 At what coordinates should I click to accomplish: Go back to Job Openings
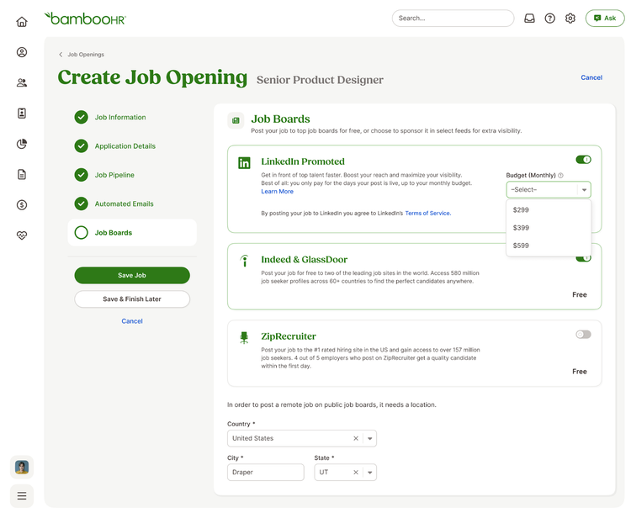82,55
